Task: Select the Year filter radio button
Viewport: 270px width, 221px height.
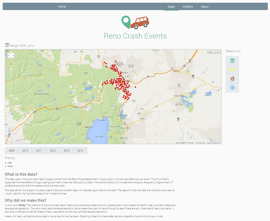Action: (x=6, y=163)
